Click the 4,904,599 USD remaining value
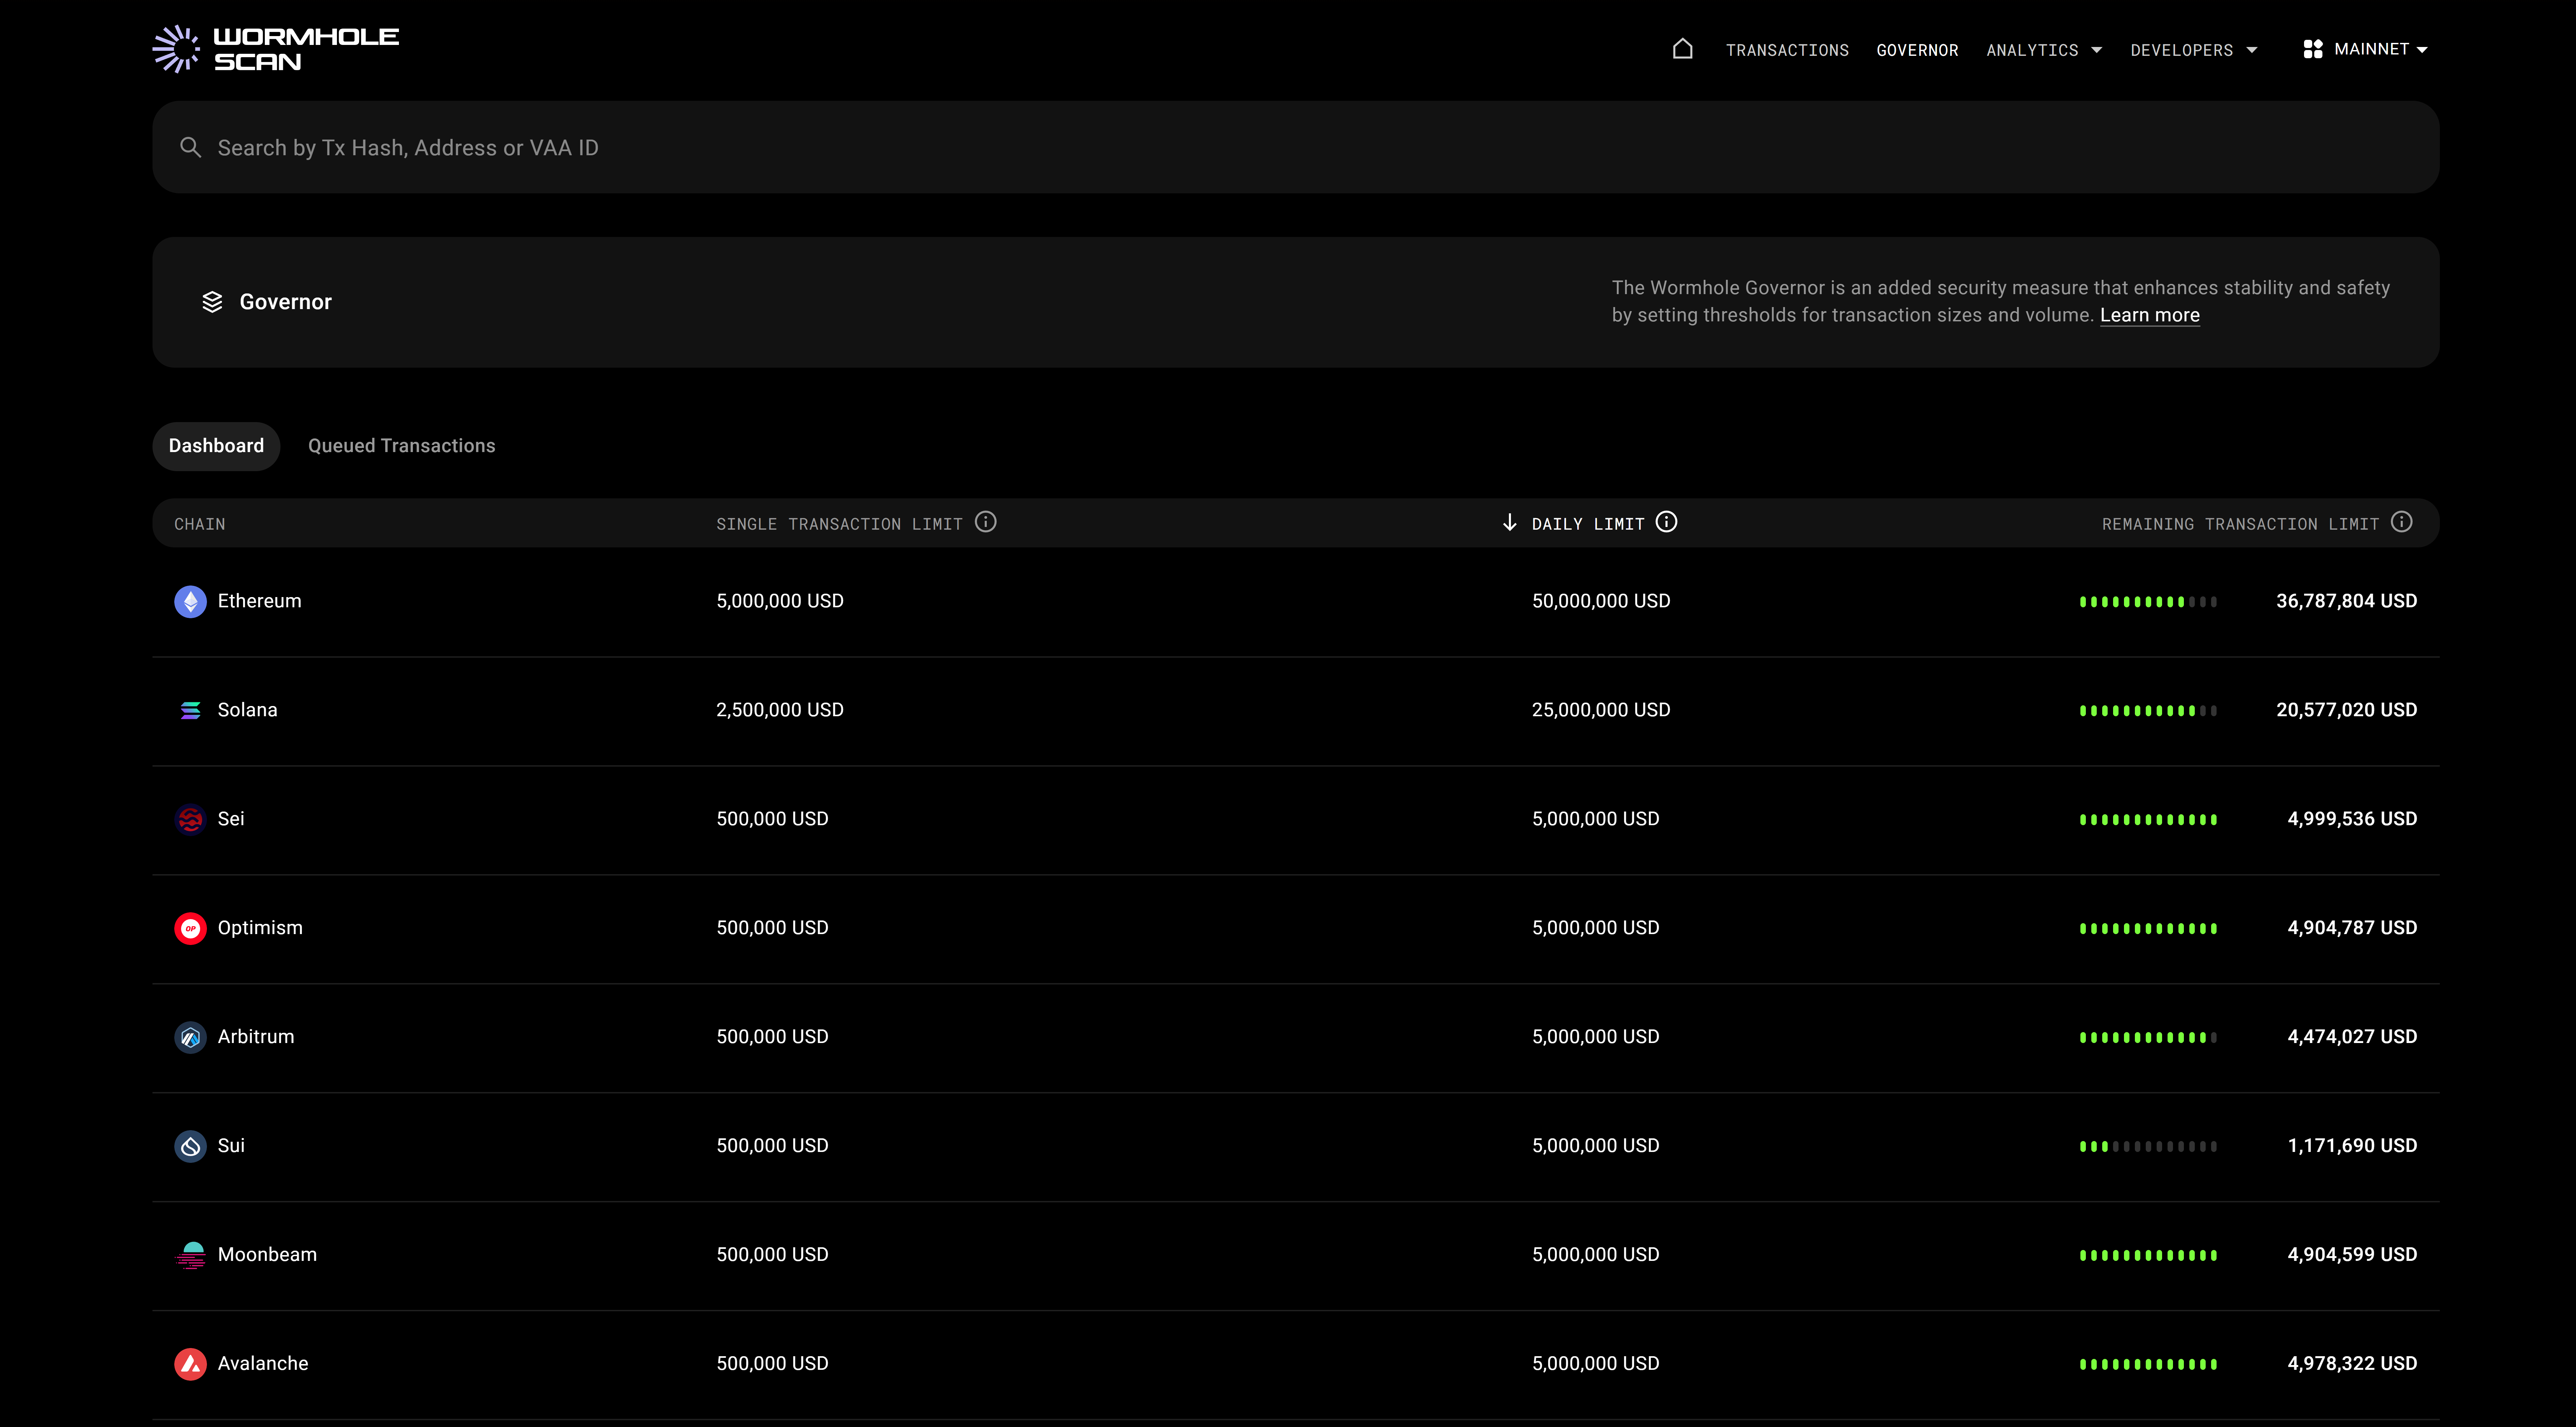 point(2352,1255)
